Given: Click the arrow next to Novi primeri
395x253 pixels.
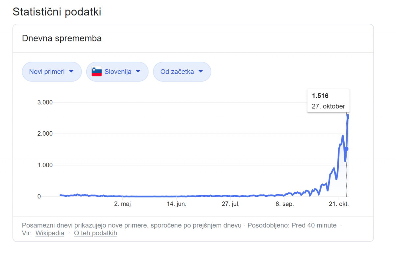Looking at the screenshot, I should pyautogui.click(x=71, y=72).
